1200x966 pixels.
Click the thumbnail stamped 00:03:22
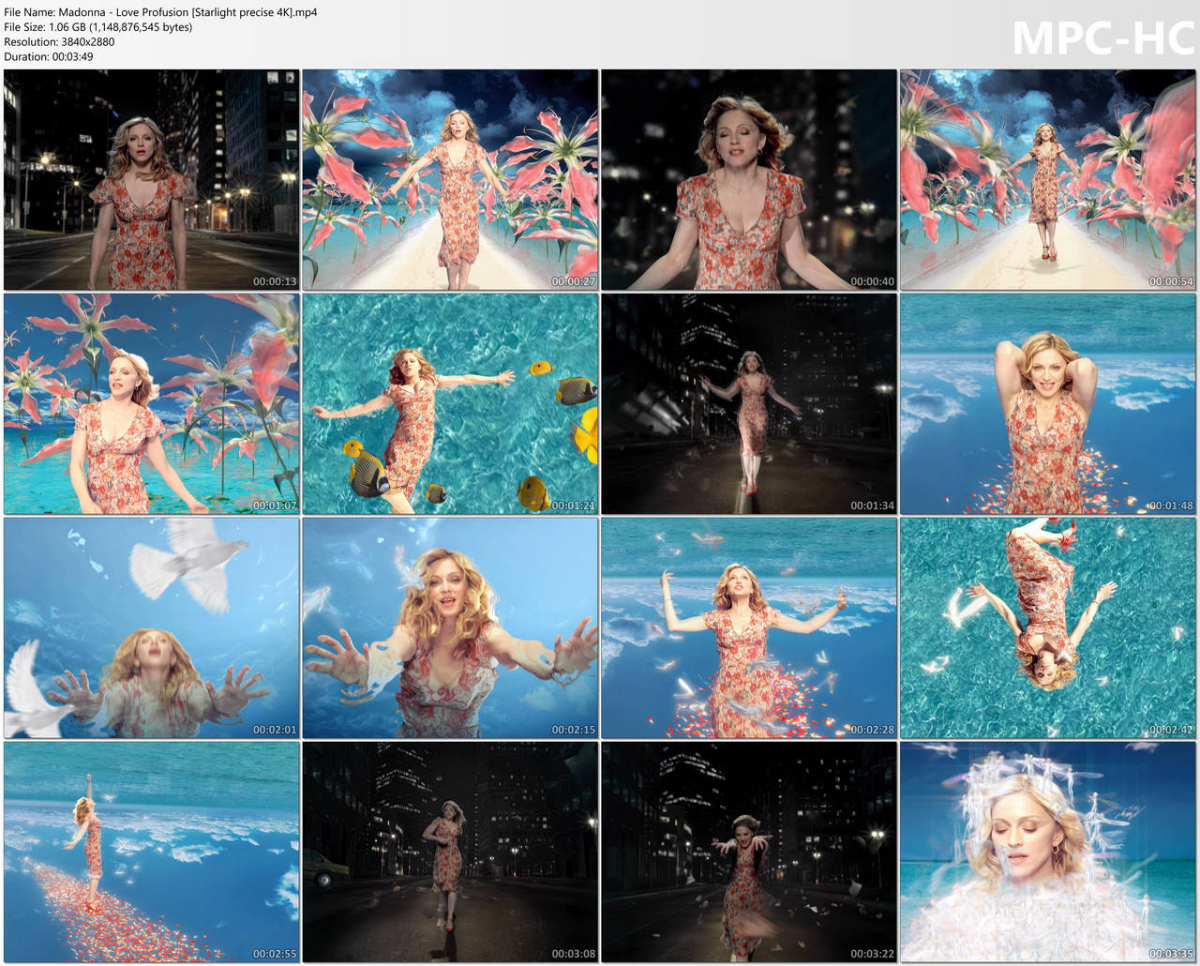pos(749,852)
